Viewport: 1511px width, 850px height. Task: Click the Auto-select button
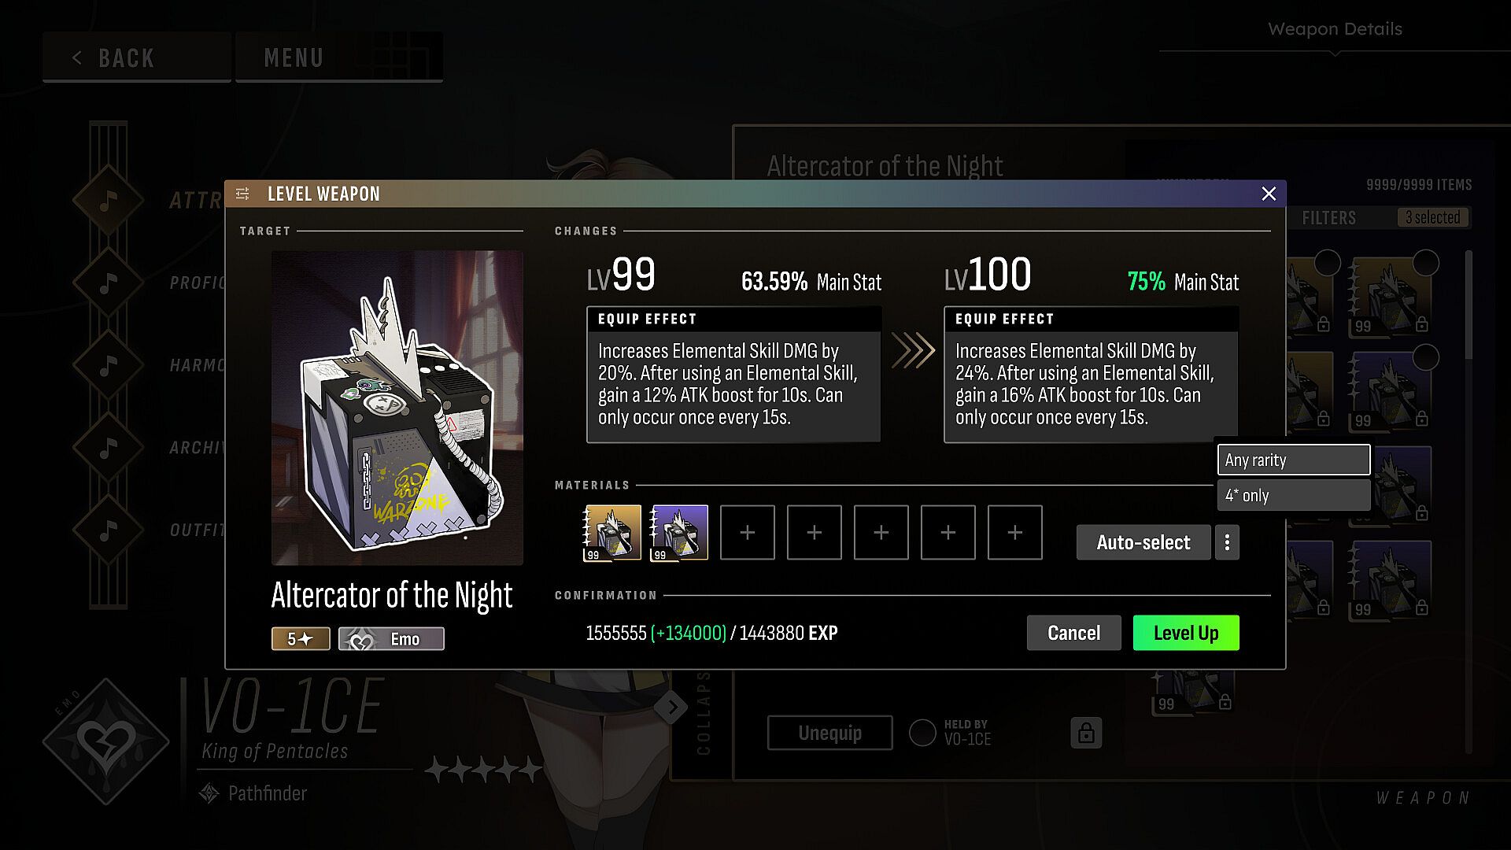[x=1143, y=542]
